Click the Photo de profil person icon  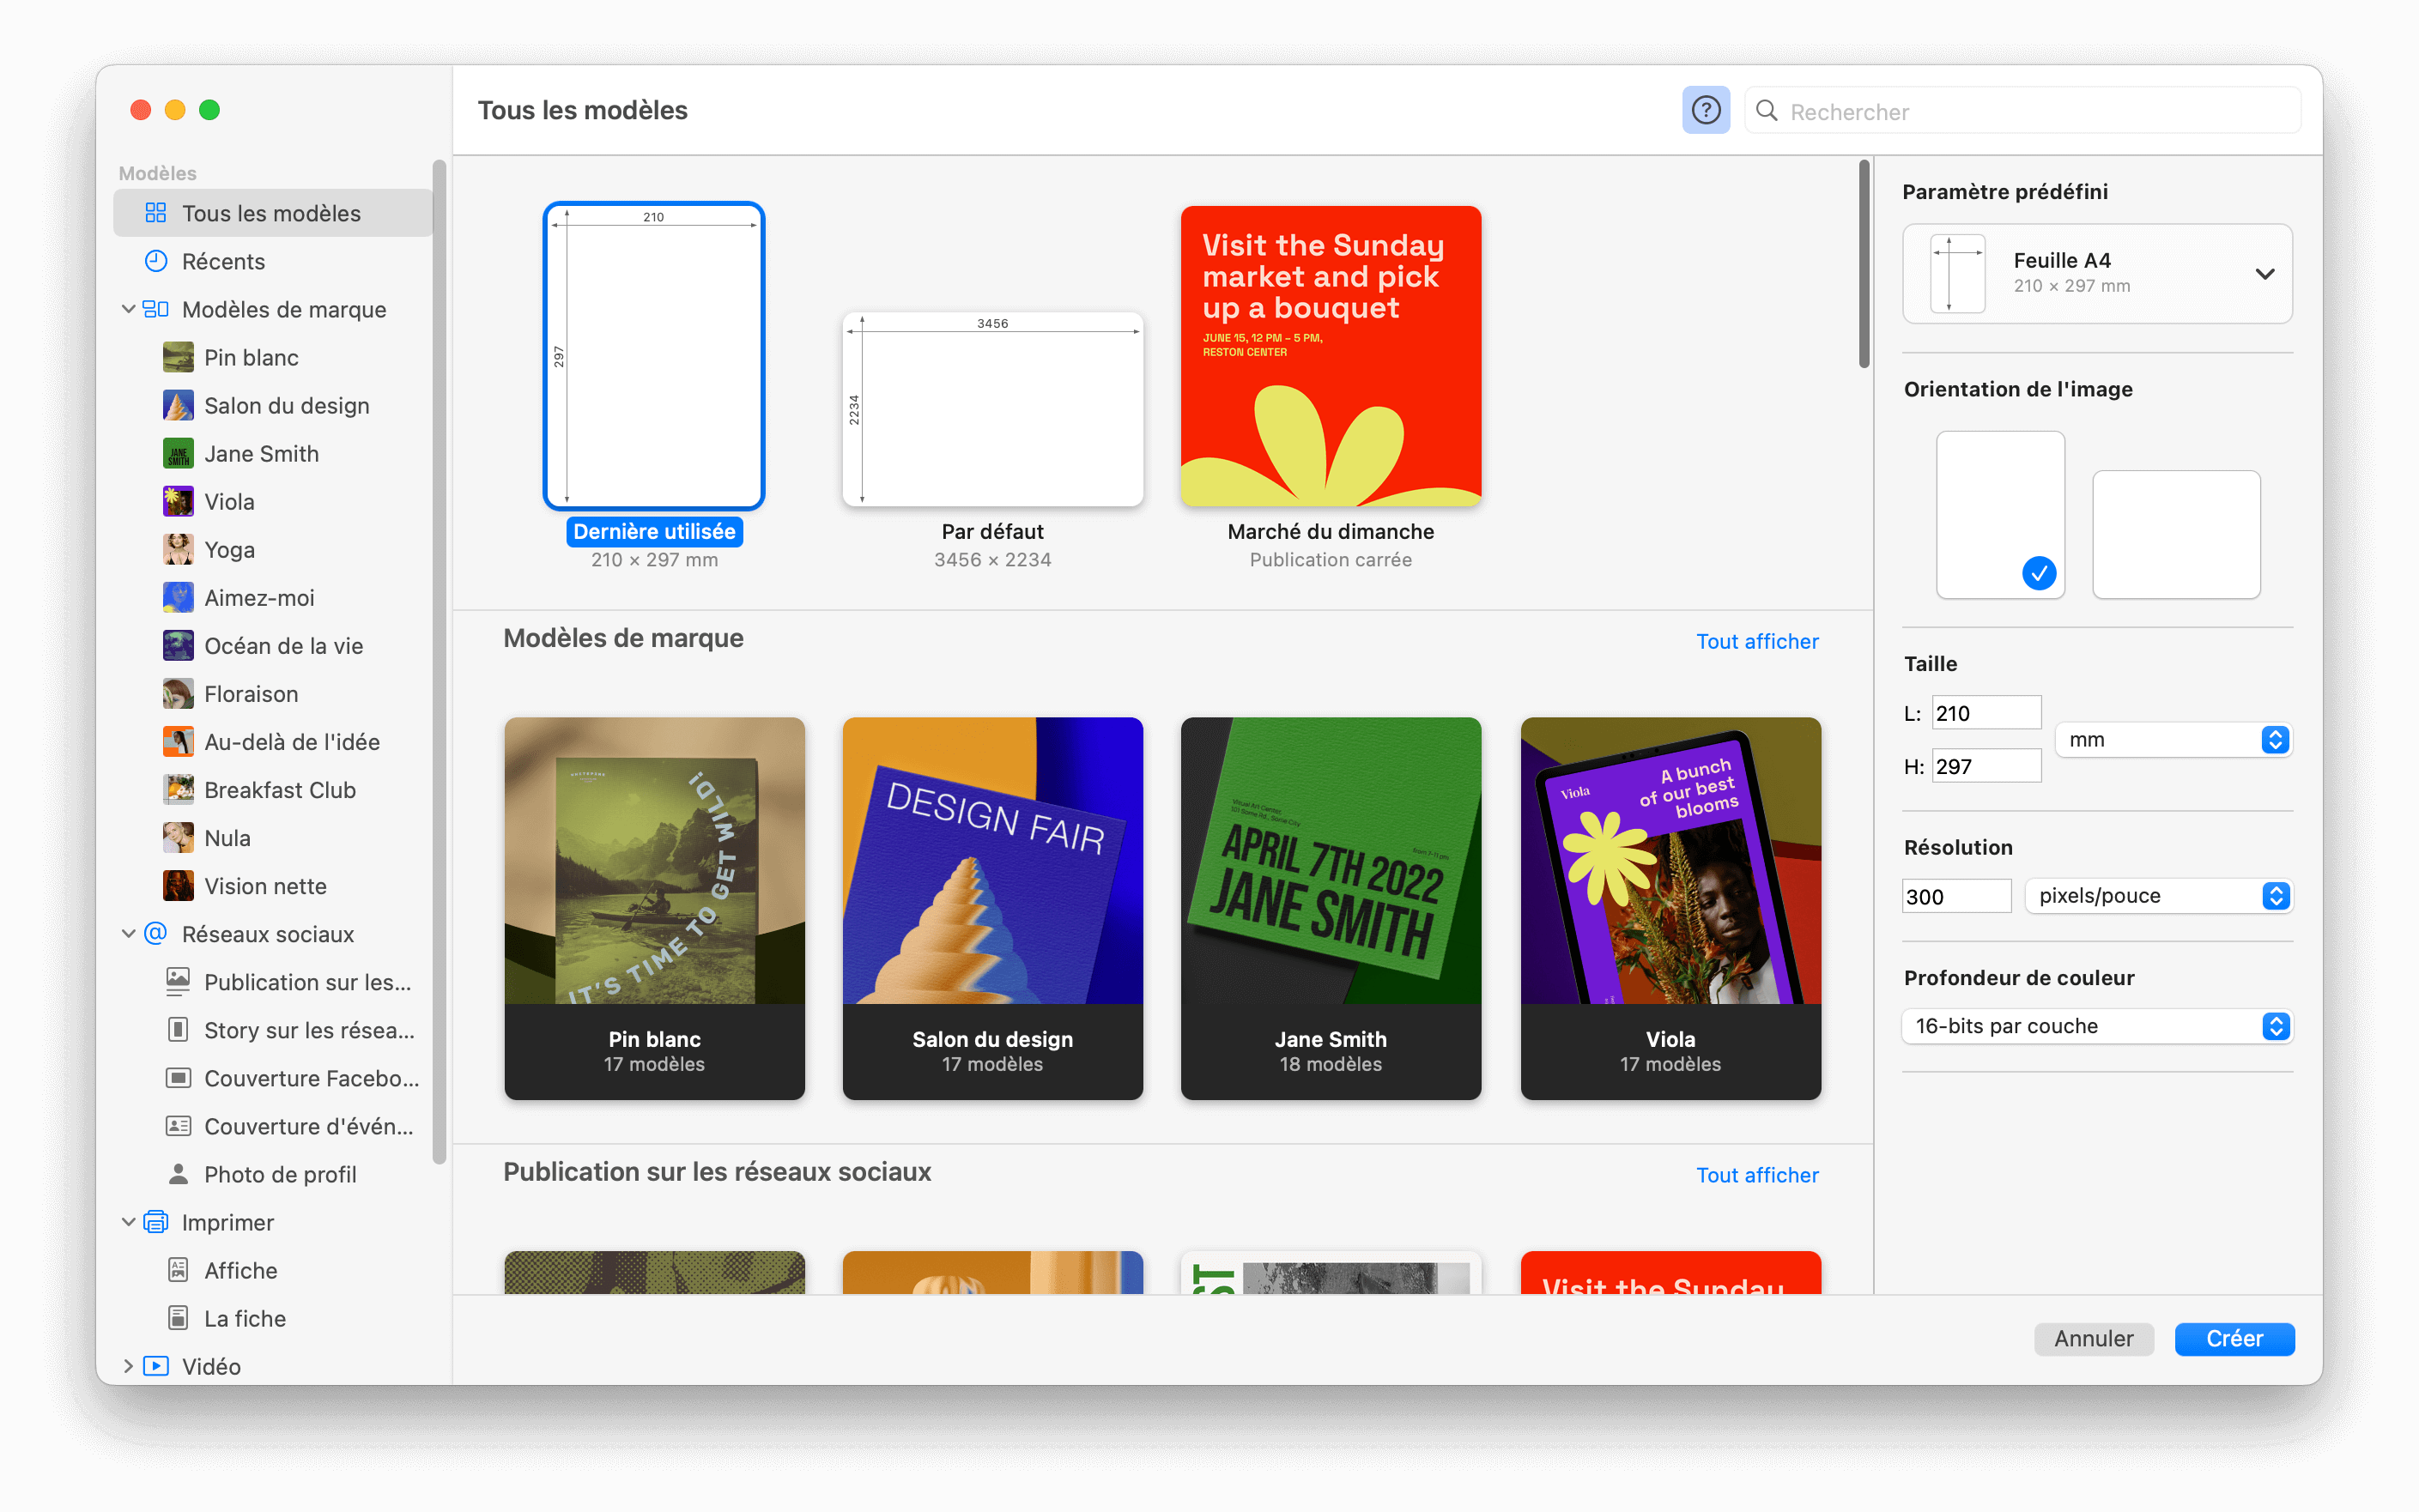(178, 1173)
